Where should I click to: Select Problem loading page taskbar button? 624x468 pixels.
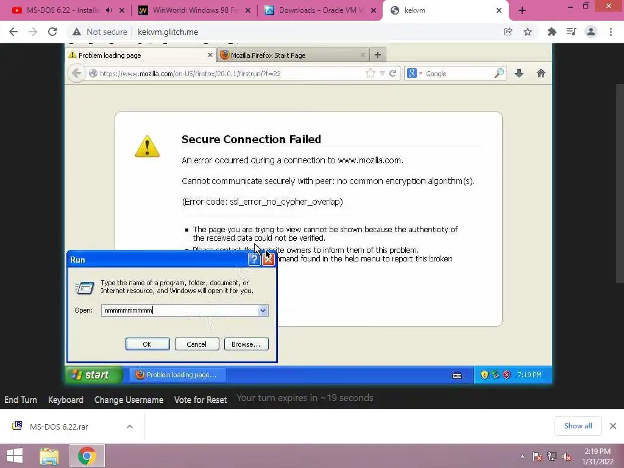[177, 375]
